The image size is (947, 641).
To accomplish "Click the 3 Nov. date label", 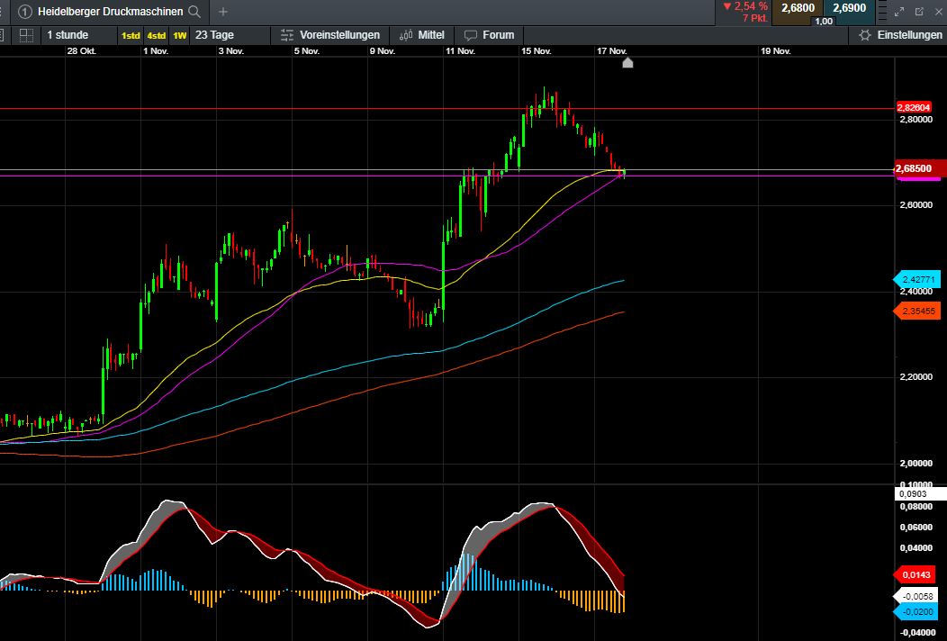I will [x=231, y=51].
